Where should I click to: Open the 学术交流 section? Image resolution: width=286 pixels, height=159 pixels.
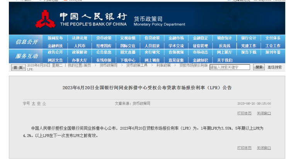coord(176,46)
